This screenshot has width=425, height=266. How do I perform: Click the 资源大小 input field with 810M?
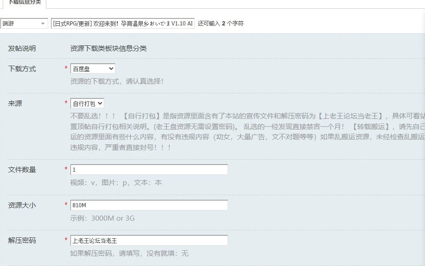pyautogui.click(x=149, y=205)
